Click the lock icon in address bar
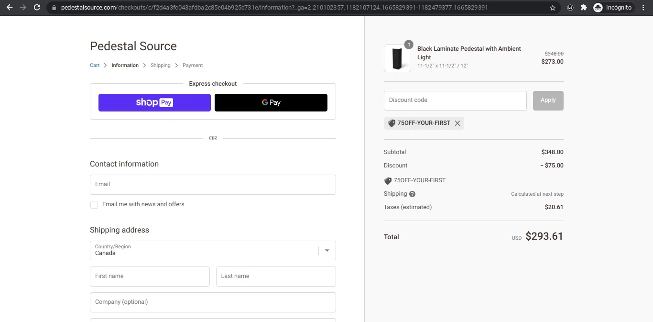 54,8
